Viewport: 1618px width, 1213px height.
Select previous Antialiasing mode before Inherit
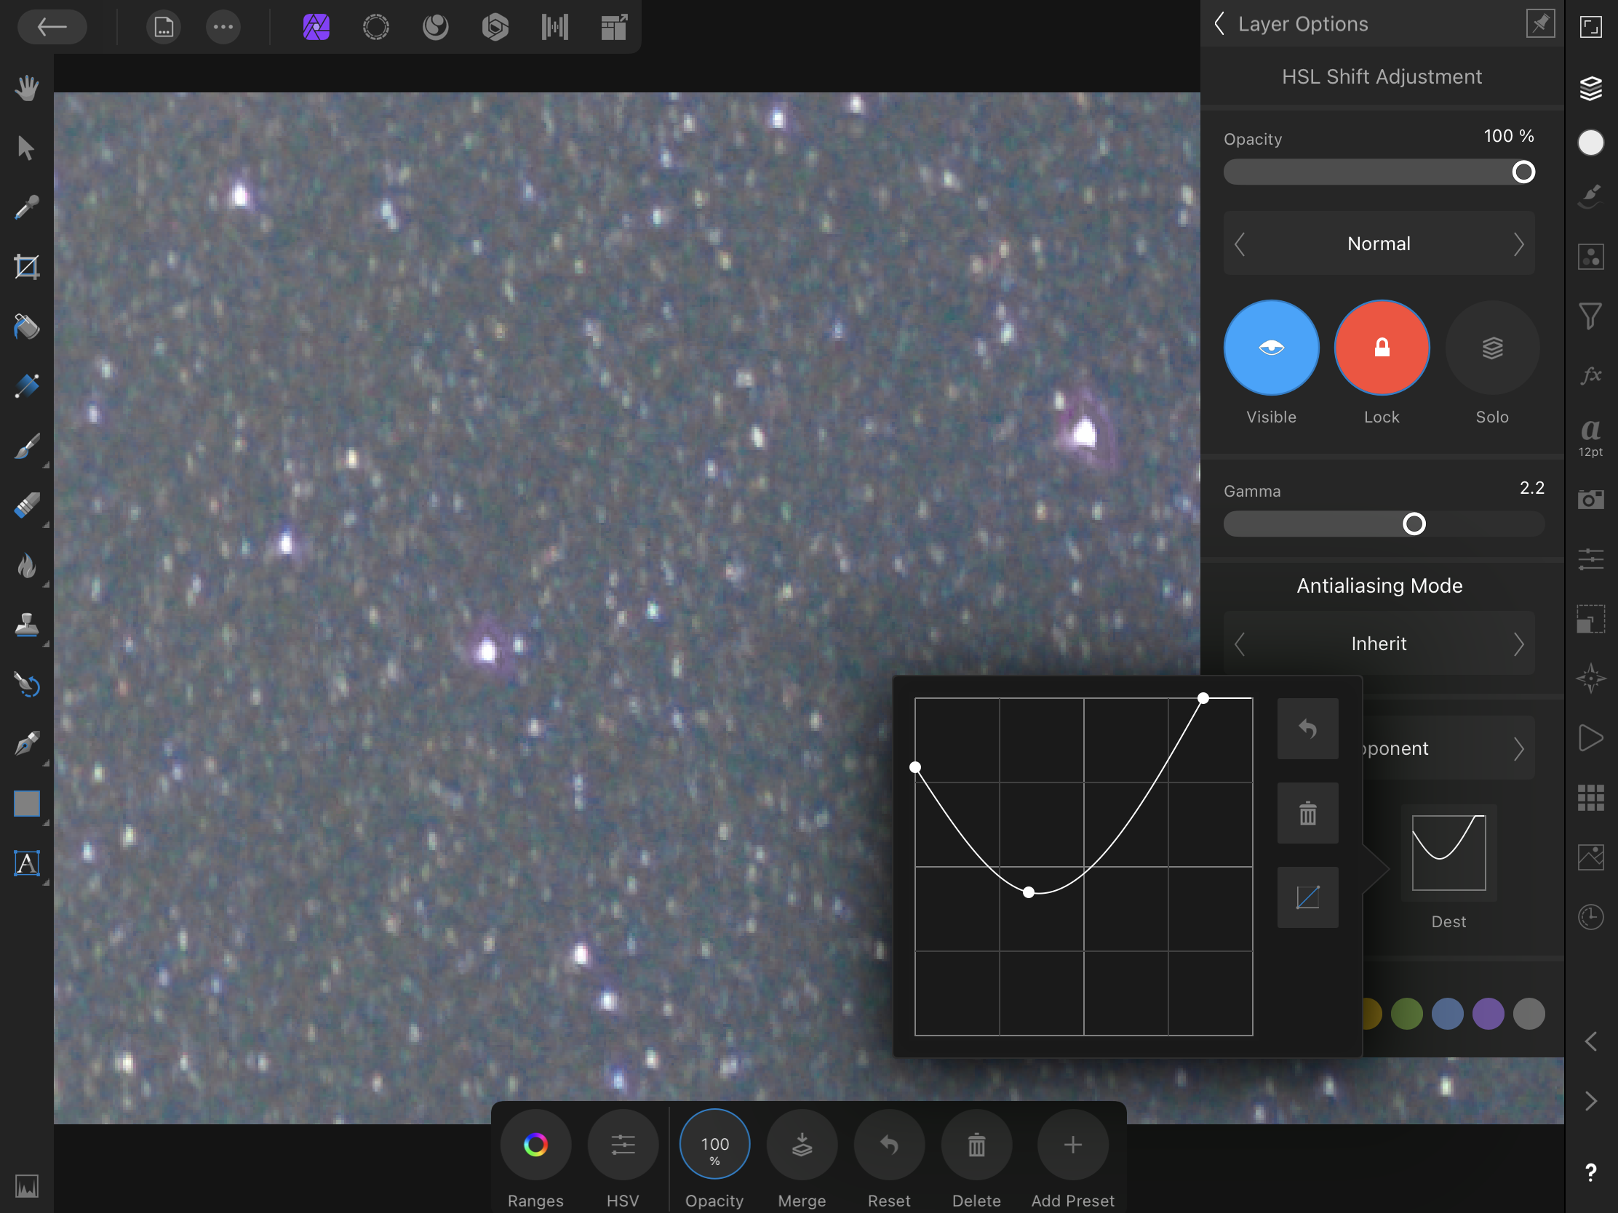click(1240, 644)
